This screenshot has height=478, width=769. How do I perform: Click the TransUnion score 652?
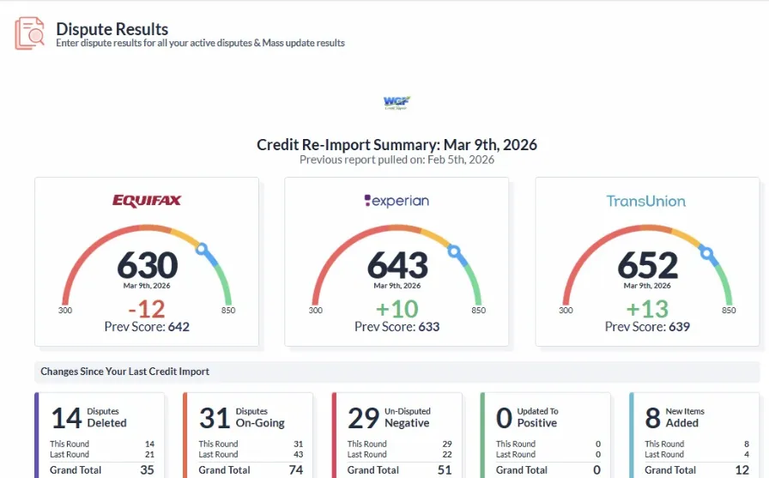click(647, 265)
